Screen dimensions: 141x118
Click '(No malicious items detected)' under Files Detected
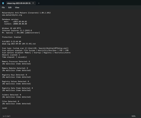pos(16,104)
